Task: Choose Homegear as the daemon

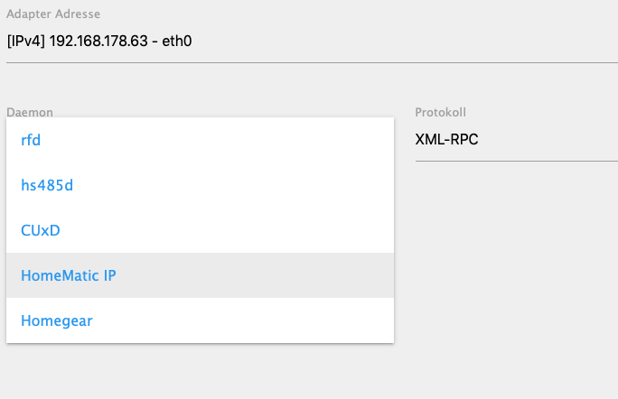Action: pyautogui.click(x=200, y=320)
